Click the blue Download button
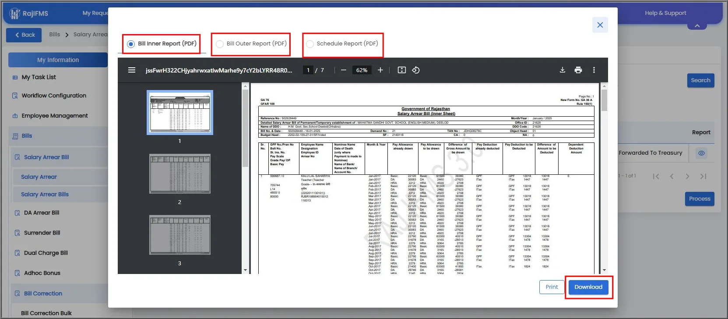 (588, 287)
